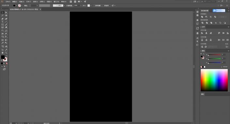The width and height of the screenshot is (230, 124).
Task: Open the Edit menu
Action: pos(15,2)
